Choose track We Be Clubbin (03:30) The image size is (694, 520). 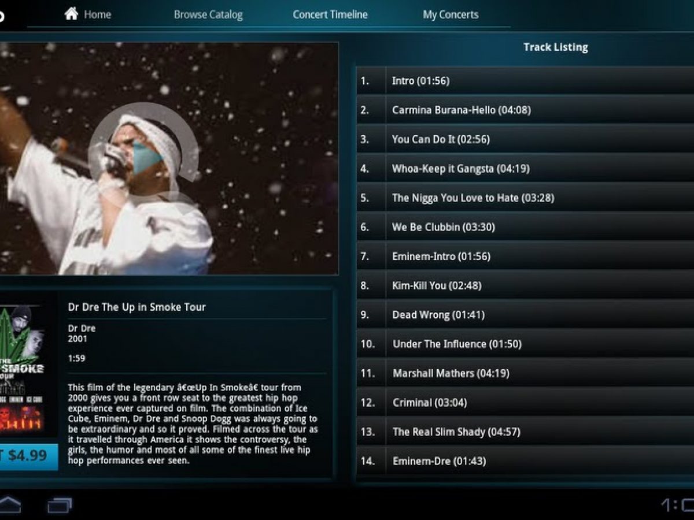(525, 227)
